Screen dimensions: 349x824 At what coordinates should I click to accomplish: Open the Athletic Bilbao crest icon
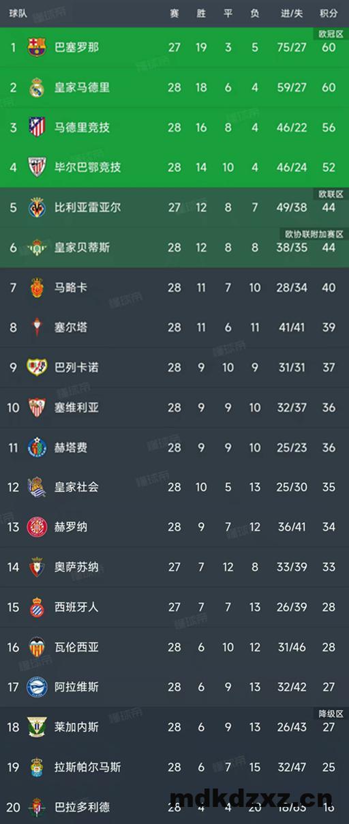coord(37,167)
